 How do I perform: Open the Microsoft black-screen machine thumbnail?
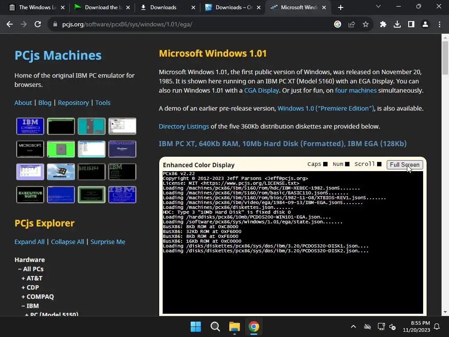click(30, 149)
